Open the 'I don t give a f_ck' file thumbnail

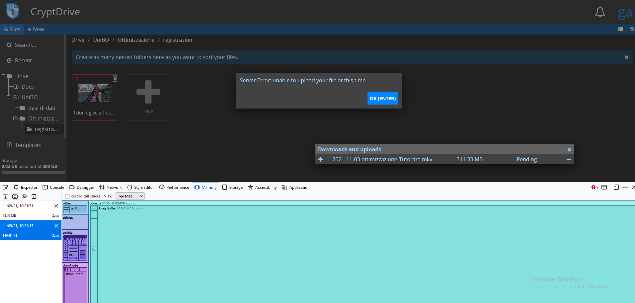(x=95, y=93)
